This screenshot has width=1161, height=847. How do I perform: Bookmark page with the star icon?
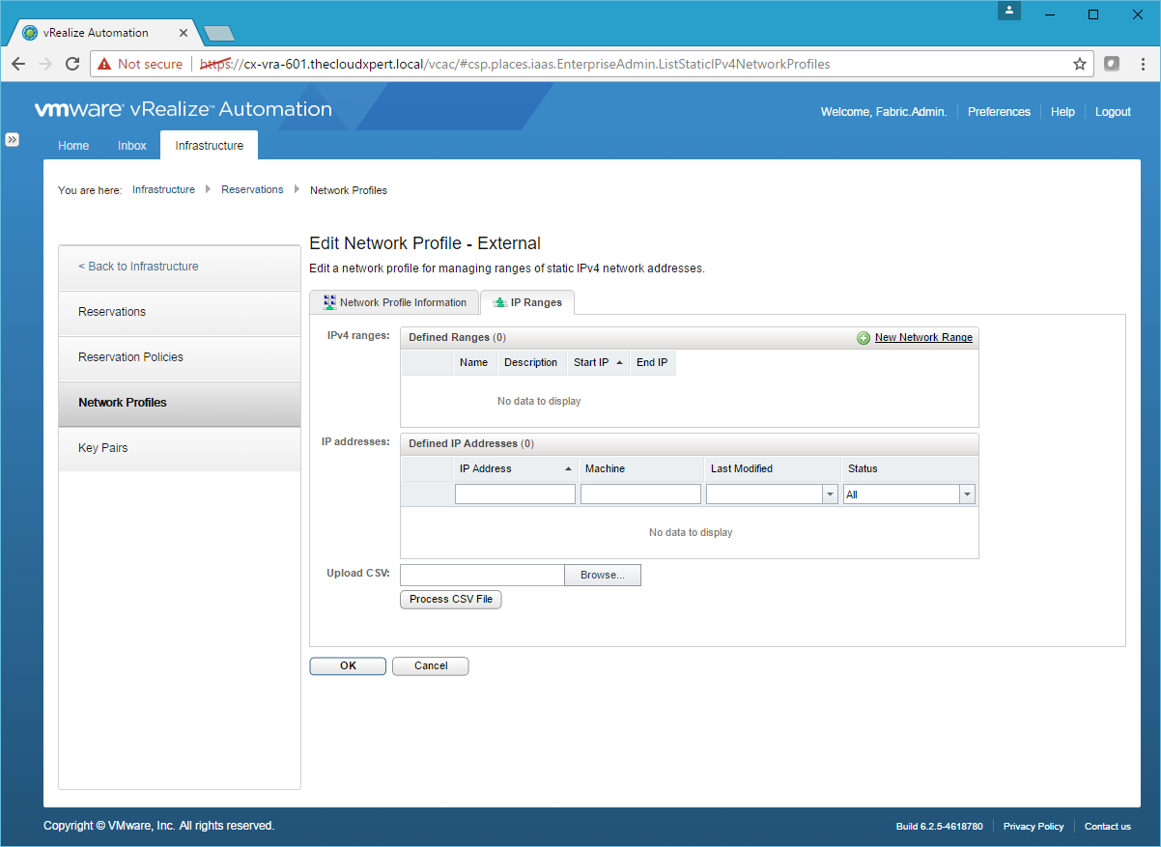coord(1079,65)
